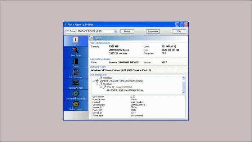
Task: Click the Screenshot button
Action: 153,31
